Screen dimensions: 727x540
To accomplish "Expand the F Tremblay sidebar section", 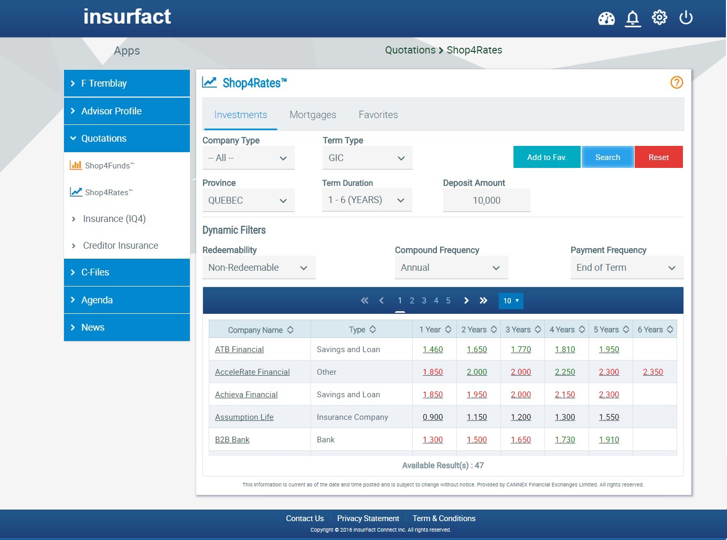I will [x=127, y=83].
